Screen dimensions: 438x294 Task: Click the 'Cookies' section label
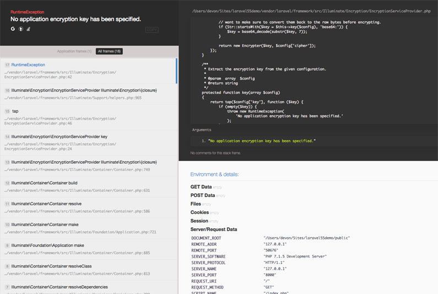coord(199,212)
